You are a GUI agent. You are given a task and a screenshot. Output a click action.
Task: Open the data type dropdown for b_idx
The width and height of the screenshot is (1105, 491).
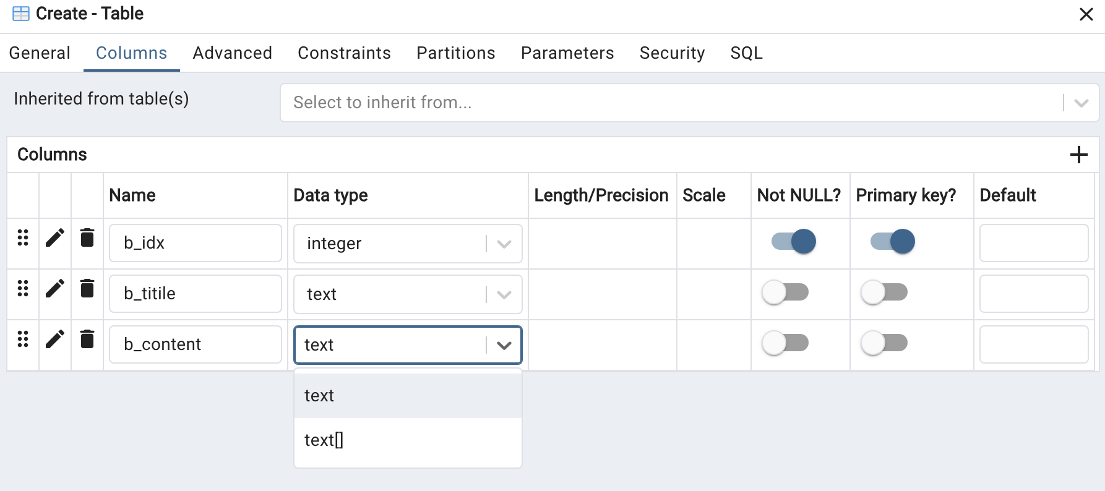(x=504, y=244)
